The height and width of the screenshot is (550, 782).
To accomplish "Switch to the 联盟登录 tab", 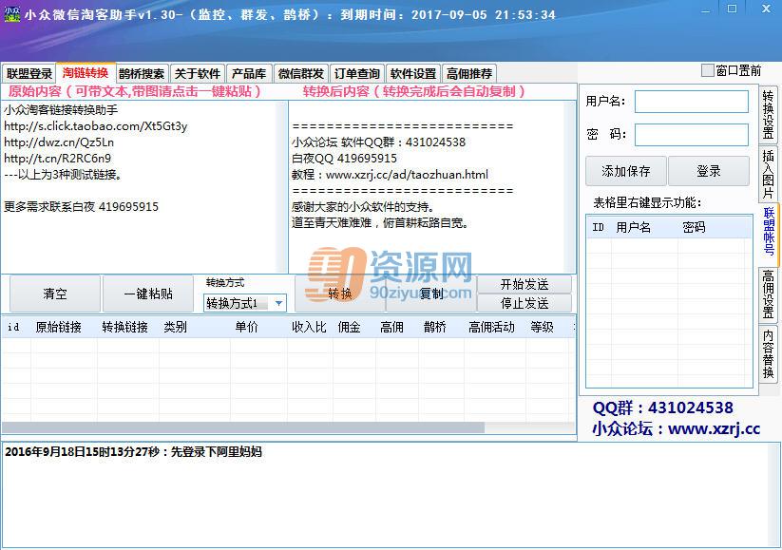I will 29,74.
